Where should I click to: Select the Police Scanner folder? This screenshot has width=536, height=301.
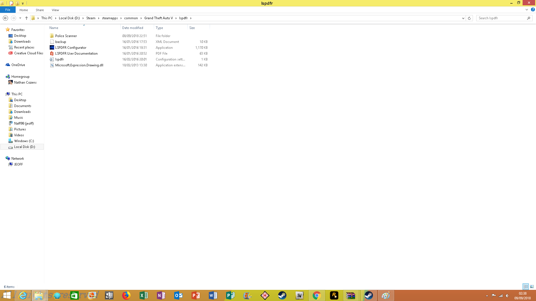tap(66, 36)
